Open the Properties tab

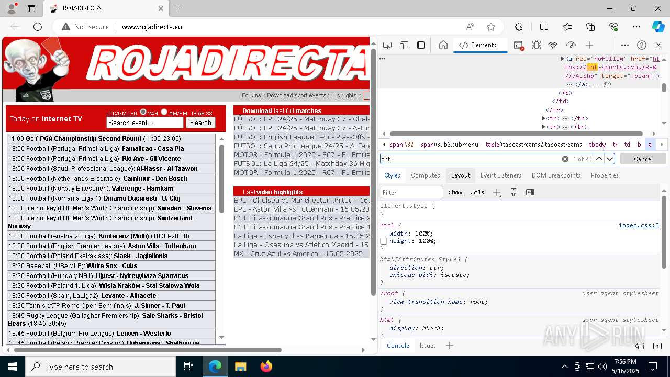tap(605, 175)
